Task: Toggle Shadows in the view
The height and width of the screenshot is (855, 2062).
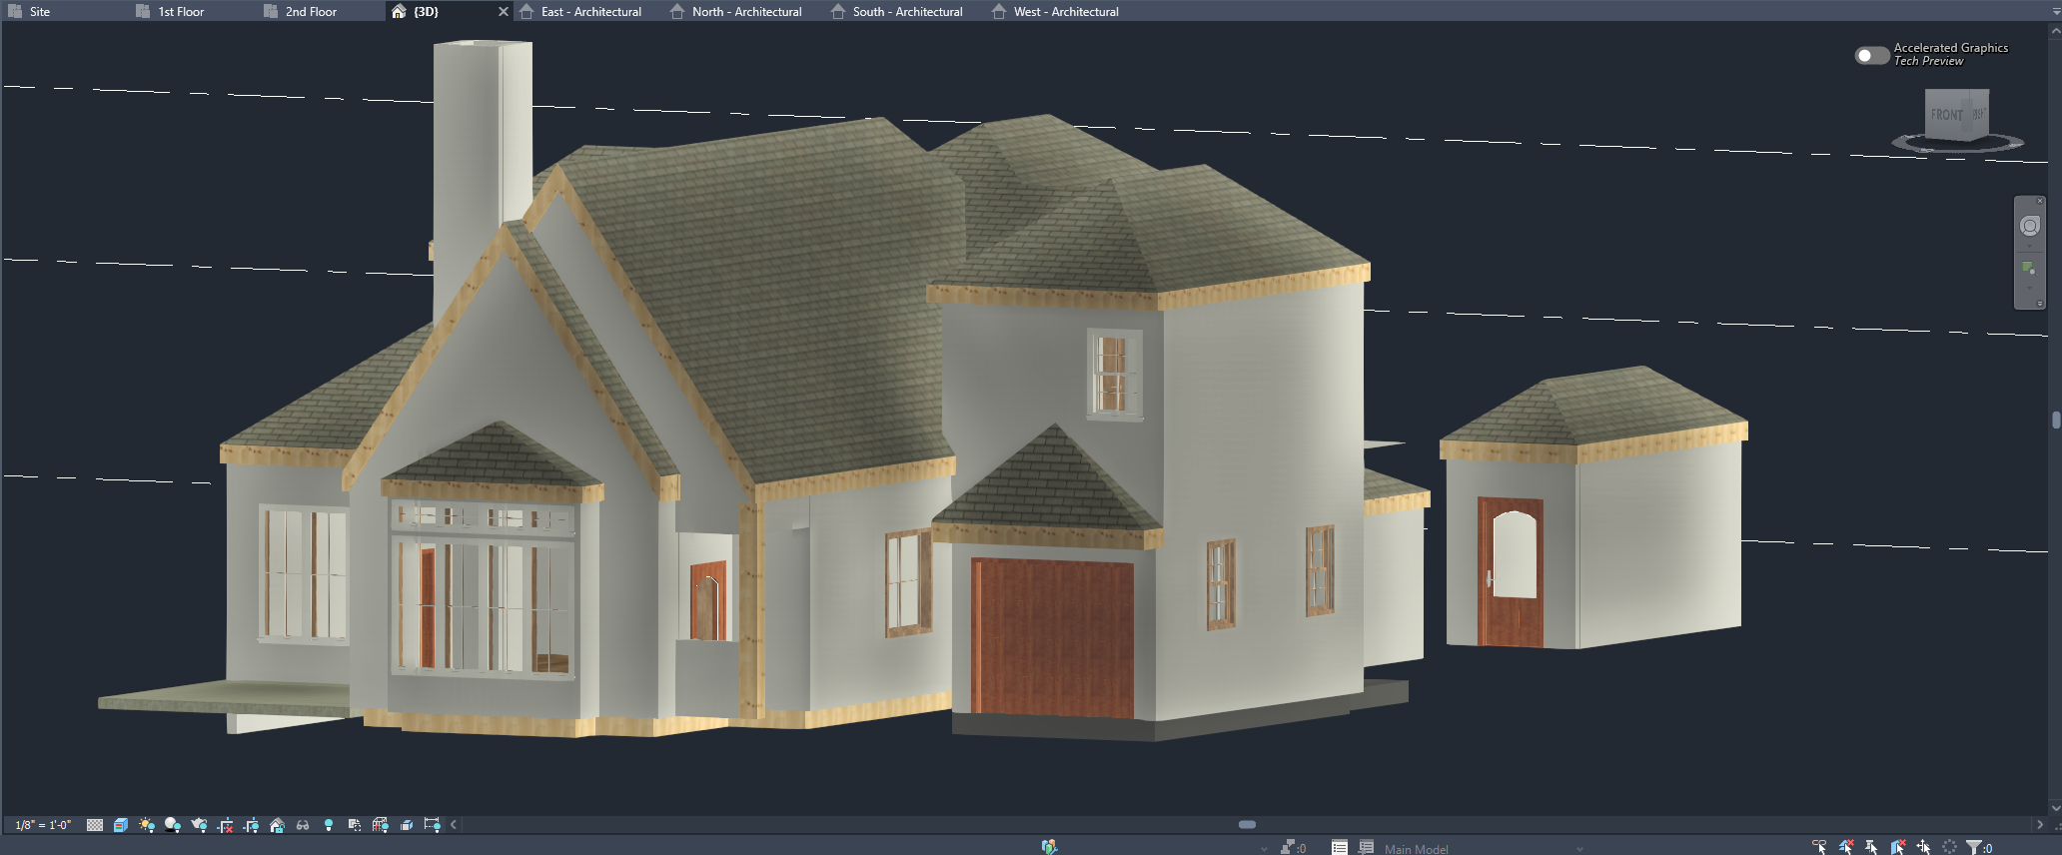Action: pos(173,825)
